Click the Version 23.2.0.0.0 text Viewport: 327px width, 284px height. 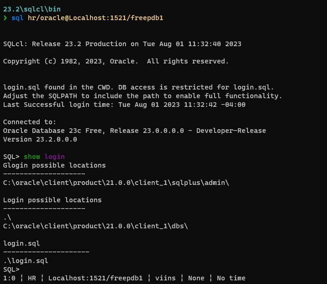tap(40, 139)
